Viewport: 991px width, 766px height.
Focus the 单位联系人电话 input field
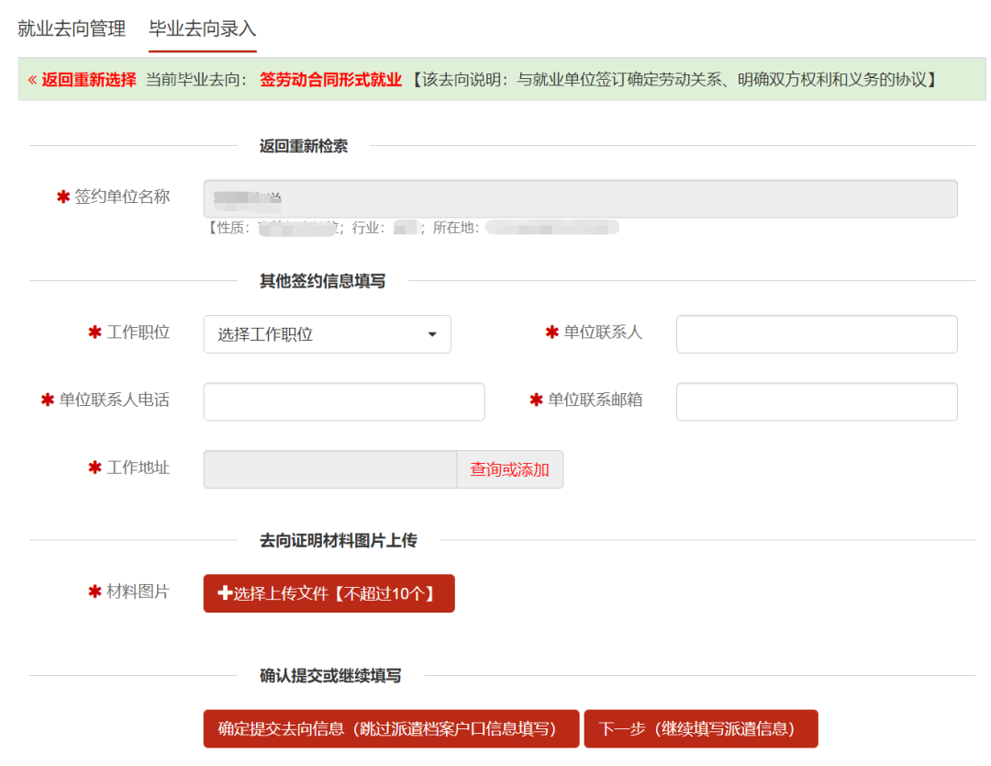tap(344, 401)
